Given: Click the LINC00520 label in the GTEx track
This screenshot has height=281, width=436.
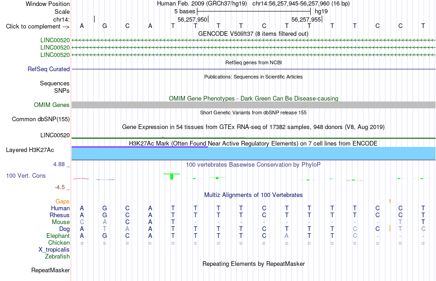Looking at the screenshot, I should (x=55, y=135).
